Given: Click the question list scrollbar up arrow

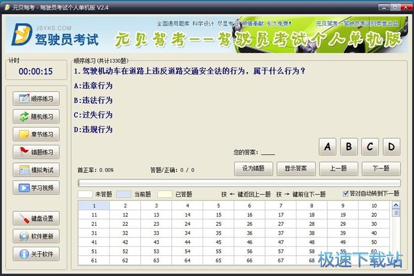Looking at the screenshot, I should tap(395, 204).
